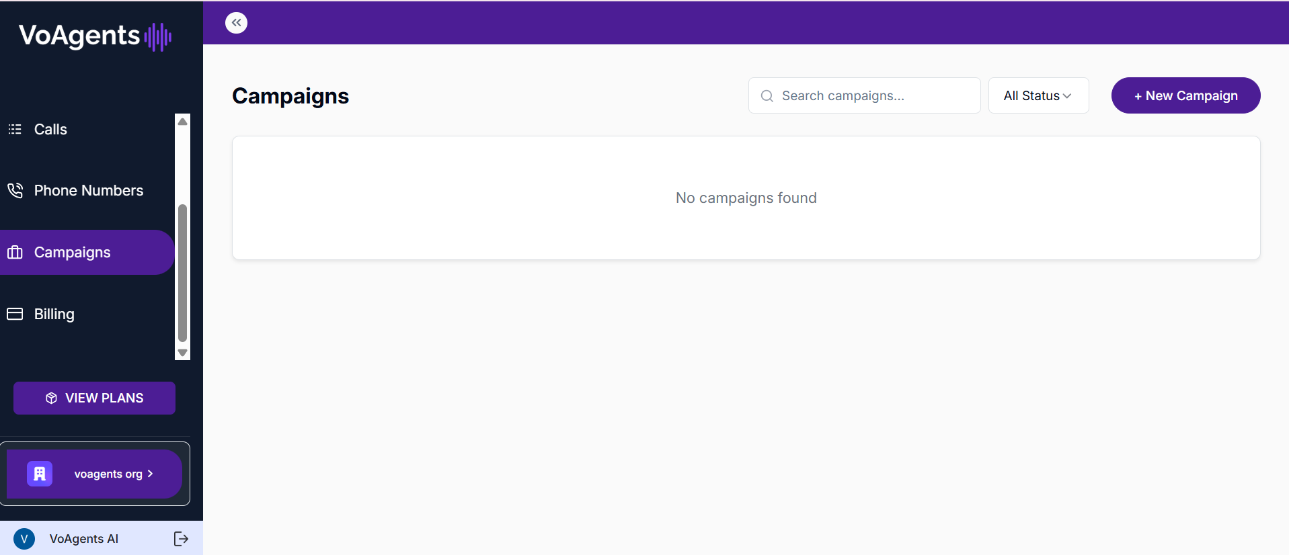The height and width of the screenshot is (555, 1289).
Task: Open the All Status dropdown
Action: tap(1038, 95)
